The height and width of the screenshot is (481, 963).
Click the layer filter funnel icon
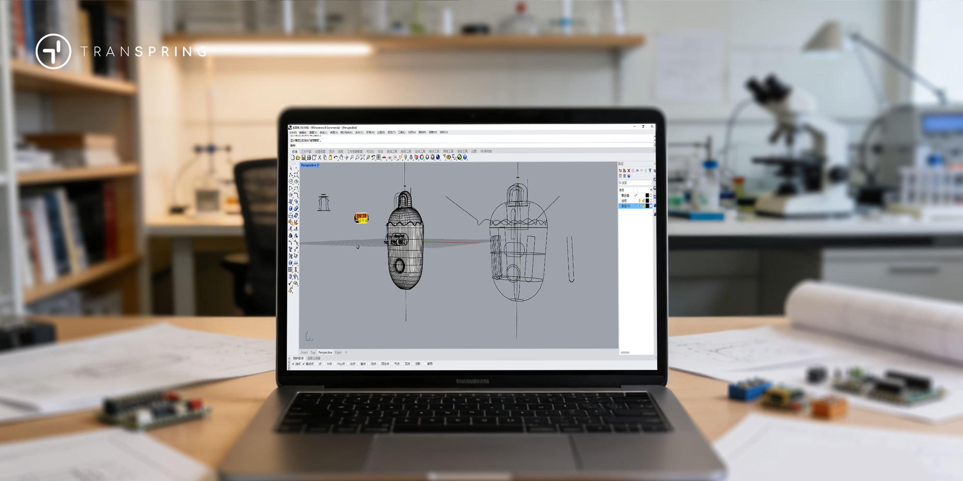(650, 170)
